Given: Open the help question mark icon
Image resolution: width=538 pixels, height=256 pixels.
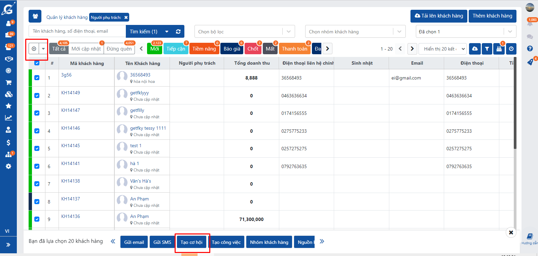Looking at the screenshot, I should click(x=530, y=49).
